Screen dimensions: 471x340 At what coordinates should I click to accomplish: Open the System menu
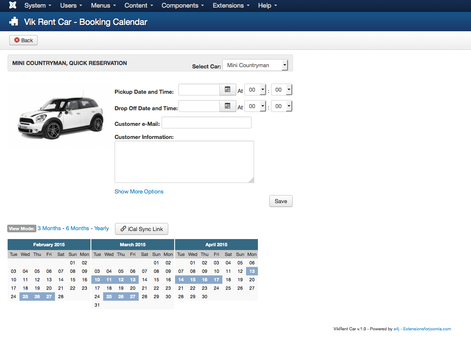click(38, 5)
